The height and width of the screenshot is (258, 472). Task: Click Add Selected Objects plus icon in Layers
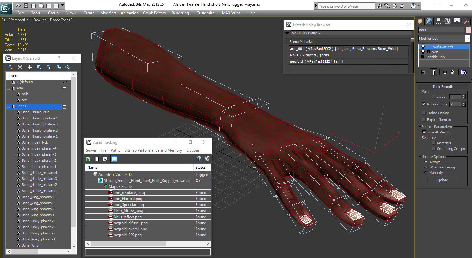30,67
